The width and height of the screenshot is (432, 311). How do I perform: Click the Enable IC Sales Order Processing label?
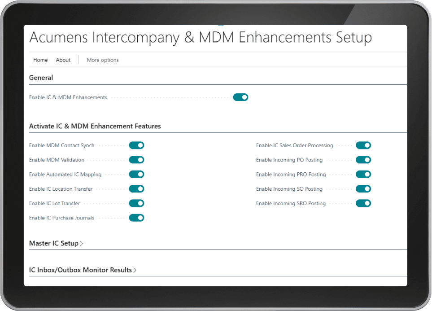click(x=295, y=145)
